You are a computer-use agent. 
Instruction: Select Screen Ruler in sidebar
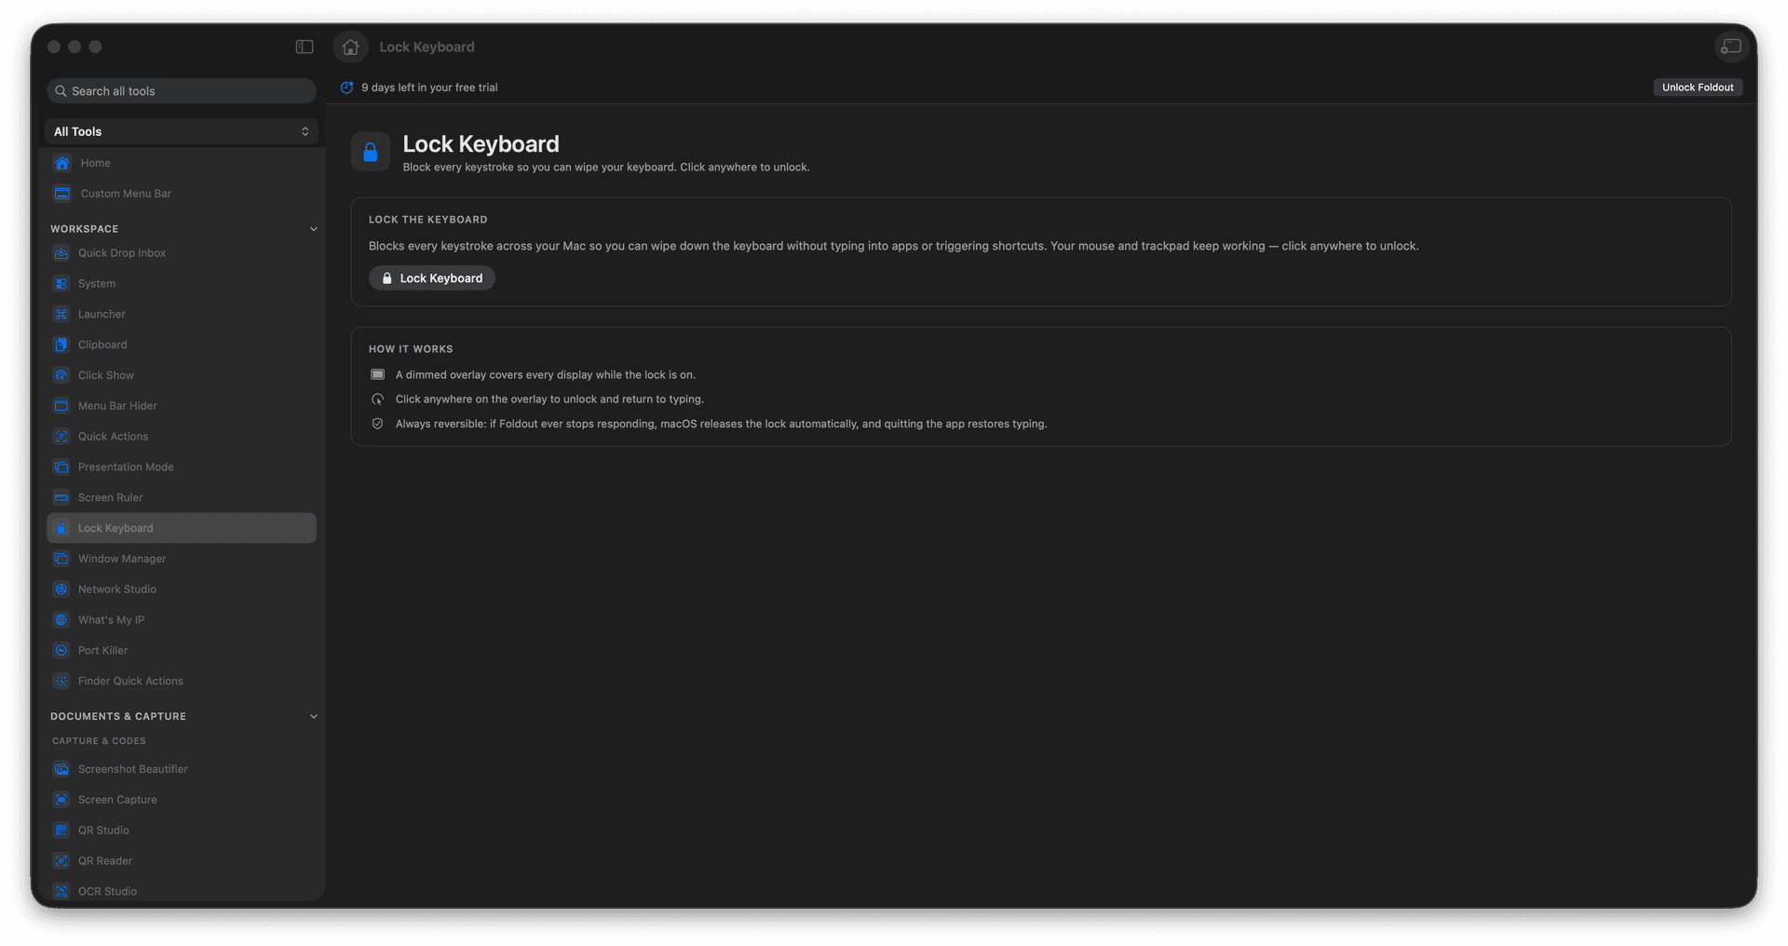111,498
